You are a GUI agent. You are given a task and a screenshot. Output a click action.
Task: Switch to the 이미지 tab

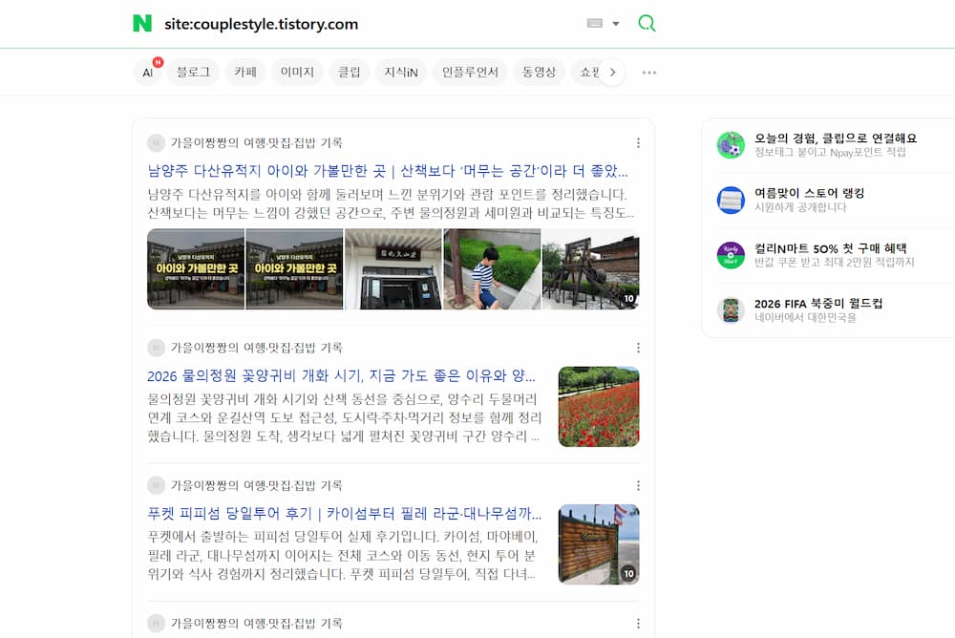click(297, 72)
